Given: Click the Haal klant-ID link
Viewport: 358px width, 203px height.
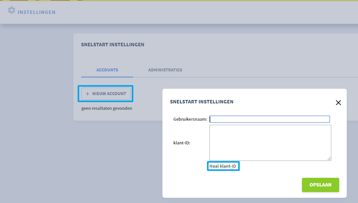Looking at the screenshot, I should [223, 166].
